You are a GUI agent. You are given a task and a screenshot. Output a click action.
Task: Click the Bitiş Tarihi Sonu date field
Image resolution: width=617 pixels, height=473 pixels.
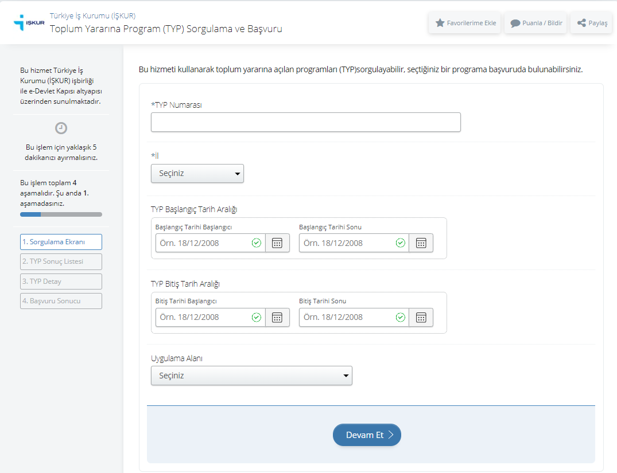[347, 318]
